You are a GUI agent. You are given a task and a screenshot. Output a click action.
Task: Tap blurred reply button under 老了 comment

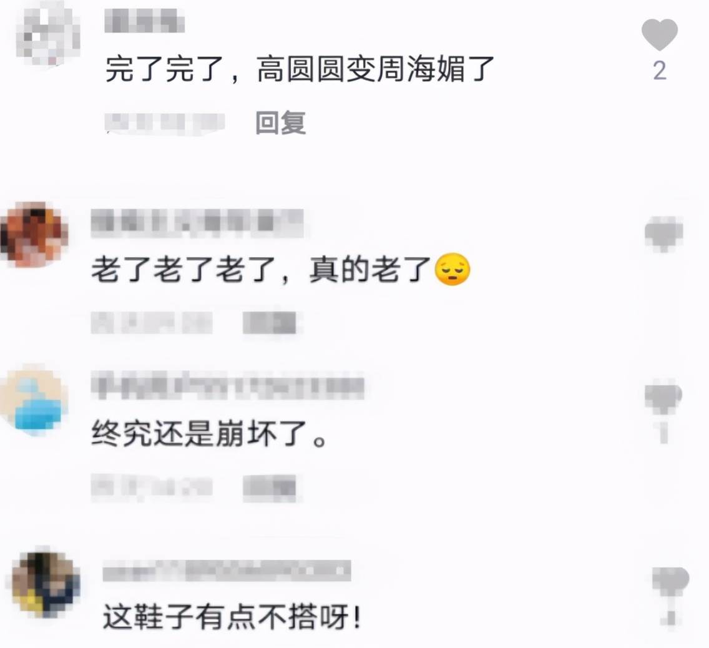(x=270, y=323)
